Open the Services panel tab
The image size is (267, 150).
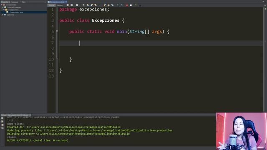pyautogui.click(x=15, y=2)
